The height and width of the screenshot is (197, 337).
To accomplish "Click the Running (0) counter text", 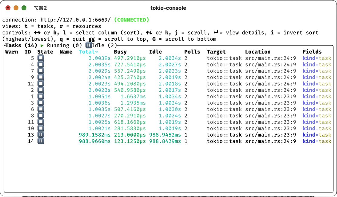I will click(x=65, y=45).
